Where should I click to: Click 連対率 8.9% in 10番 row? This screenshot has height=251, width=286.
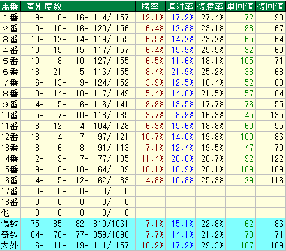pos(184,115)
